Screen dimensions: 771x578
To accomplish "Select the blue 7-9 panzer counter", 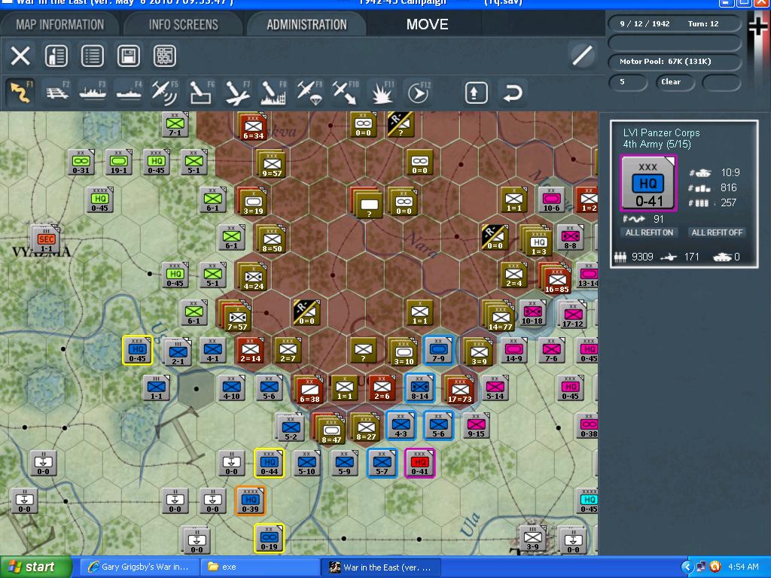I will [438, 350].
